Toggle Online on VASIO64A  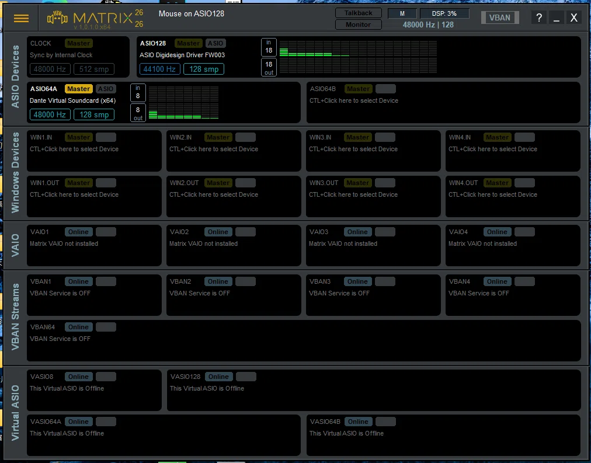coord(79,422)
